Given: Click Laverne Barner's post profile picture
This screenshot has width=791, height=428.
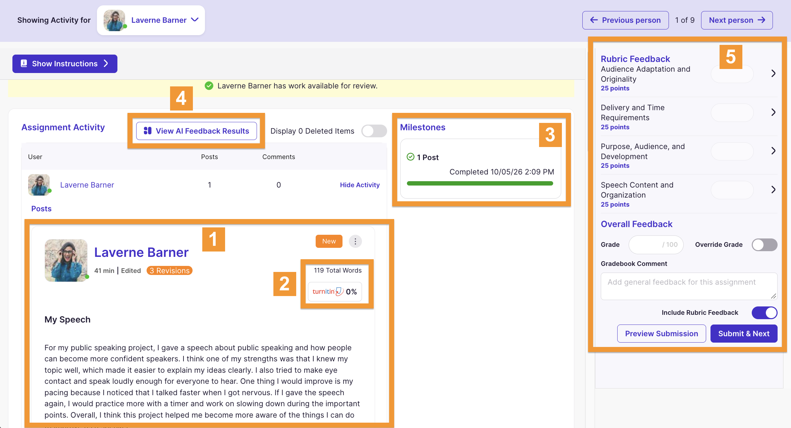Looking at the screenshot, I should pyautogui.click(x=66, y=260).
